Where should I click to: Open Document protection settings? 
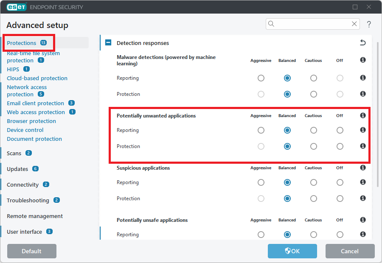tap(34, 139)
